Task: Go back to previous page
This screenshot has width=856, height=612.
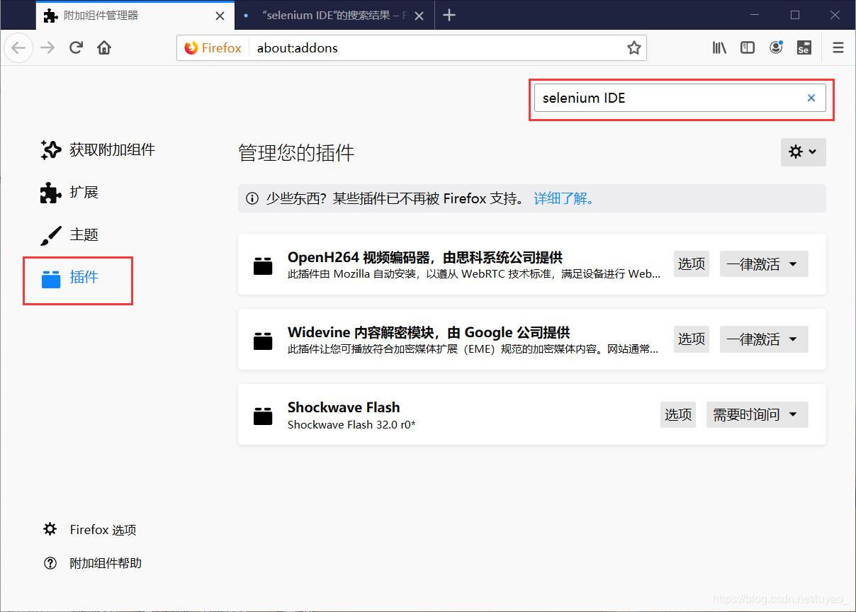Action: pos(19,48)
